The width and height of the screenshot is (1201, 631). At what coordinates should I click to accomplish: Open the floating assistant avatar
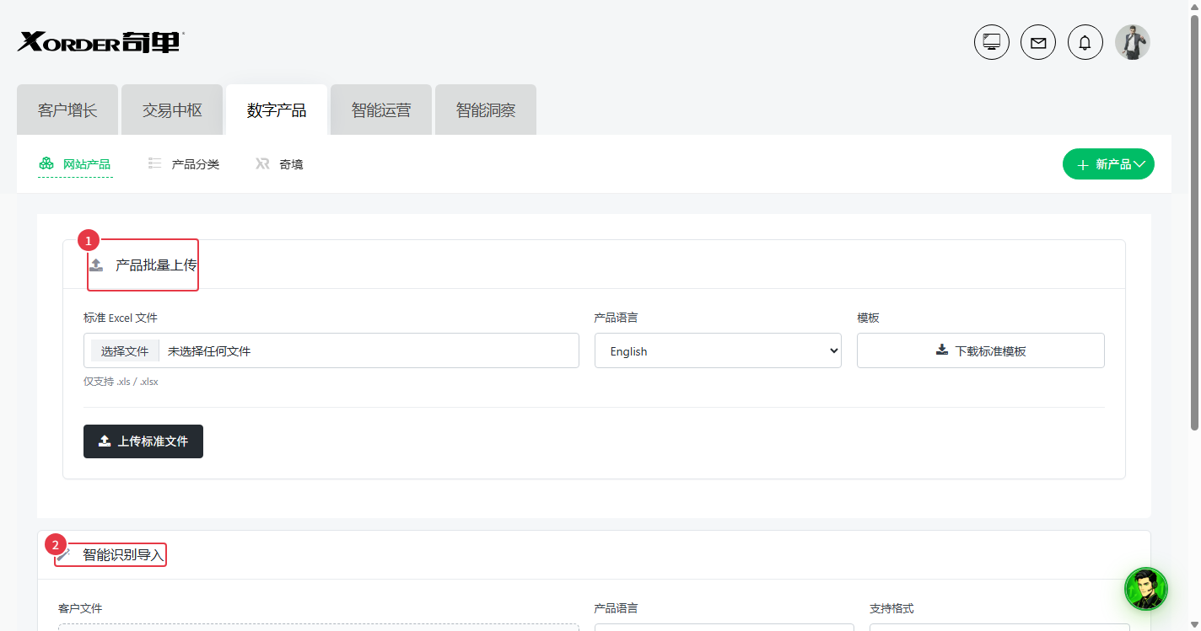point(1146,589)
